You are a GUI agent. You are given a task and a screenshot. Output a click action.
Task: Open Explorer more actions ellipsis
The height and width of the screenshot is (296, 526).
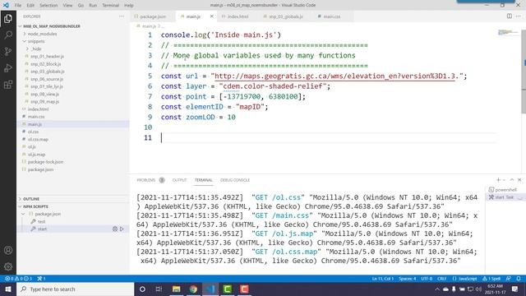point(122,16)
